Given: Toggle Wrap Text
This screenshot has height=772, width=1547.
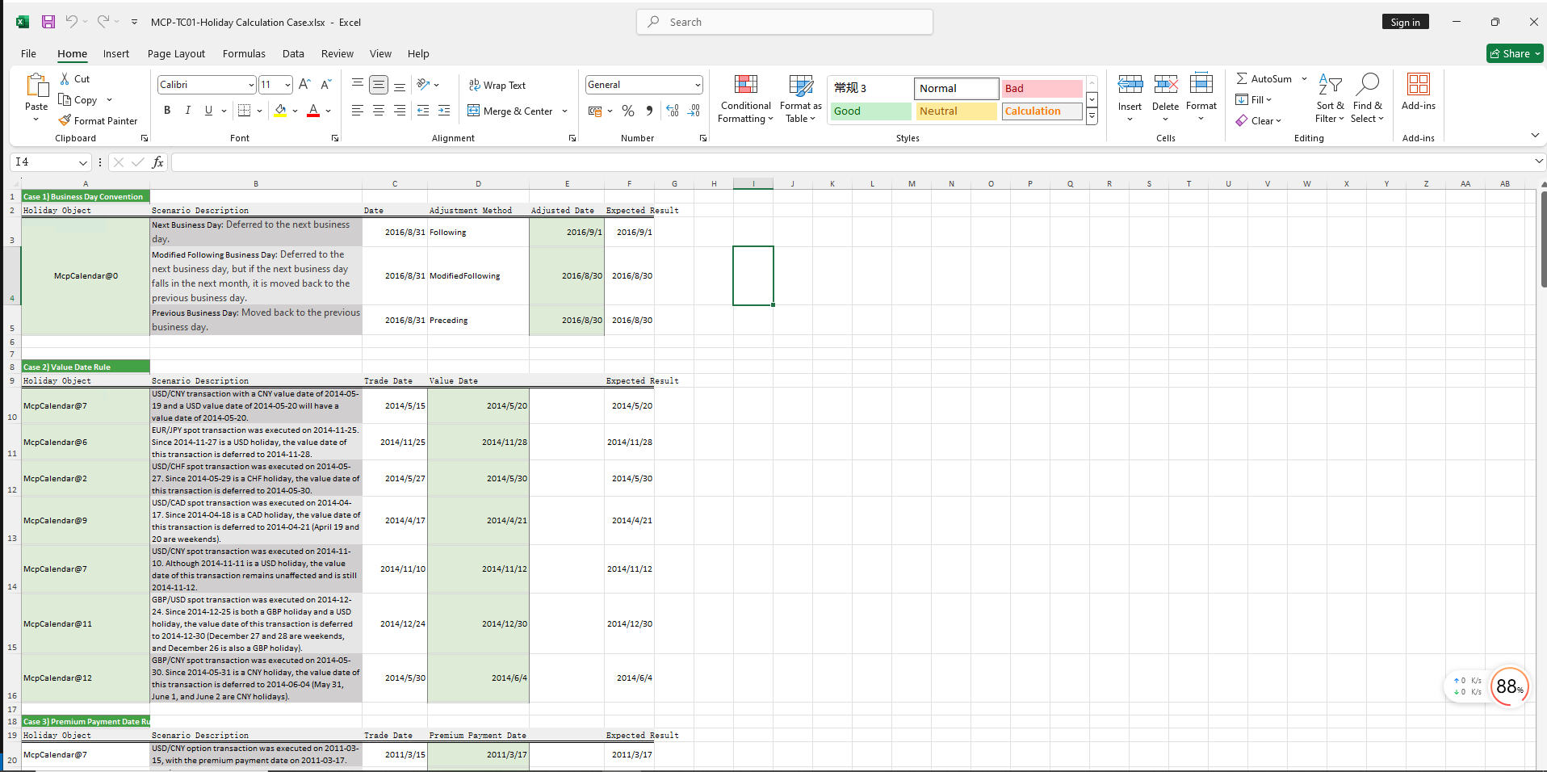Looking at the screenshot, I should [x=497, y=85].
